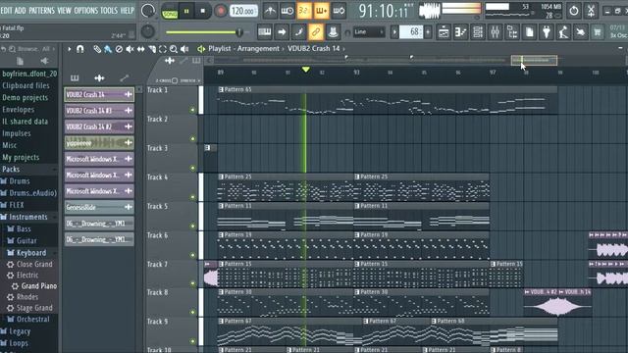Collapse the Keyboard folder in browser
This screenshot has width=628, height=353.
30,253
